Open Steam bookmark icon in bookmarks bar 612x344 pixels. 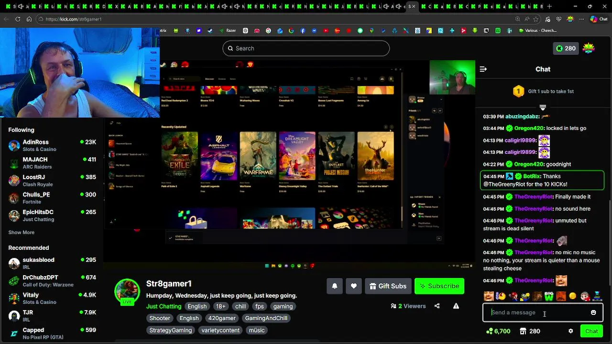(210, 31)
